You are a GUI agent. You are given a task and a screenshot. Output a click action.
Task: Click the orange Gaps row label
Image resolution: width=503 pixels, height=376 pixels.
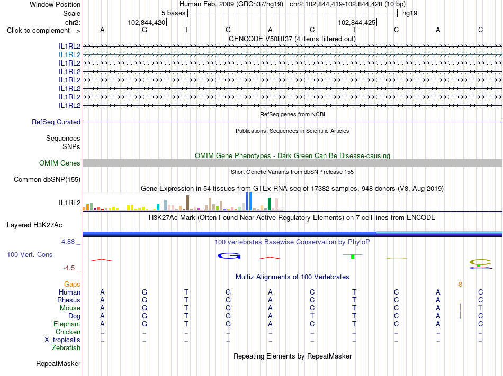point(72,285)
